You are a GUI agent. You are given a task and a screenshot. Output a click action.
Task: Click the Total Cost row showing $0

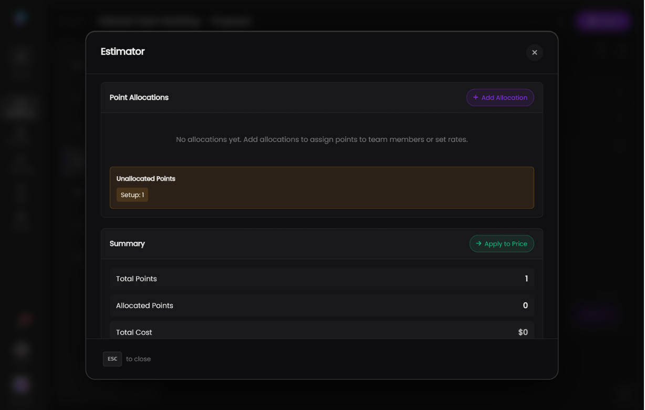tap(322, 332)
